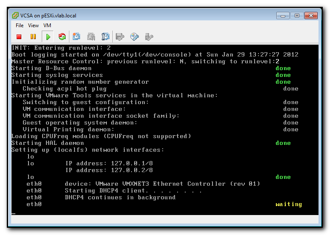The height and width of the screenshot is (235, 330).
Task: Click the Suspend VM pause icon
Action: click(x=33, y=37)
